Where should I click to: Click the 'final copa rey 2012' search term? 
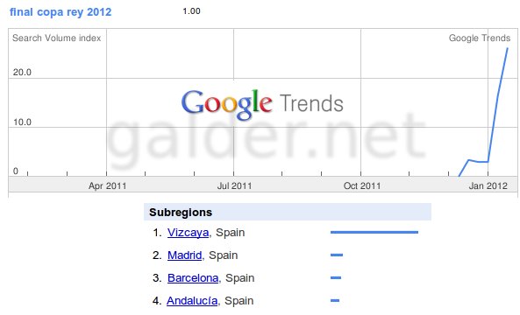(x=61, y=12)
